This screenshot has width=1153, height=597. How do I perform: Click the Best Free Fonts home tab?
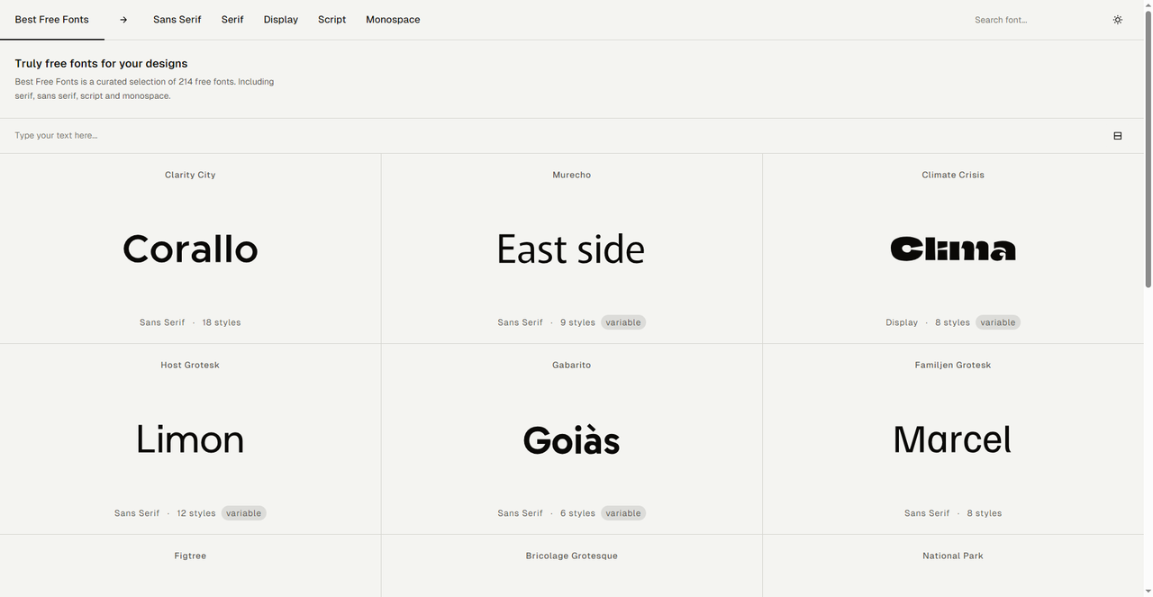point(51,20)
